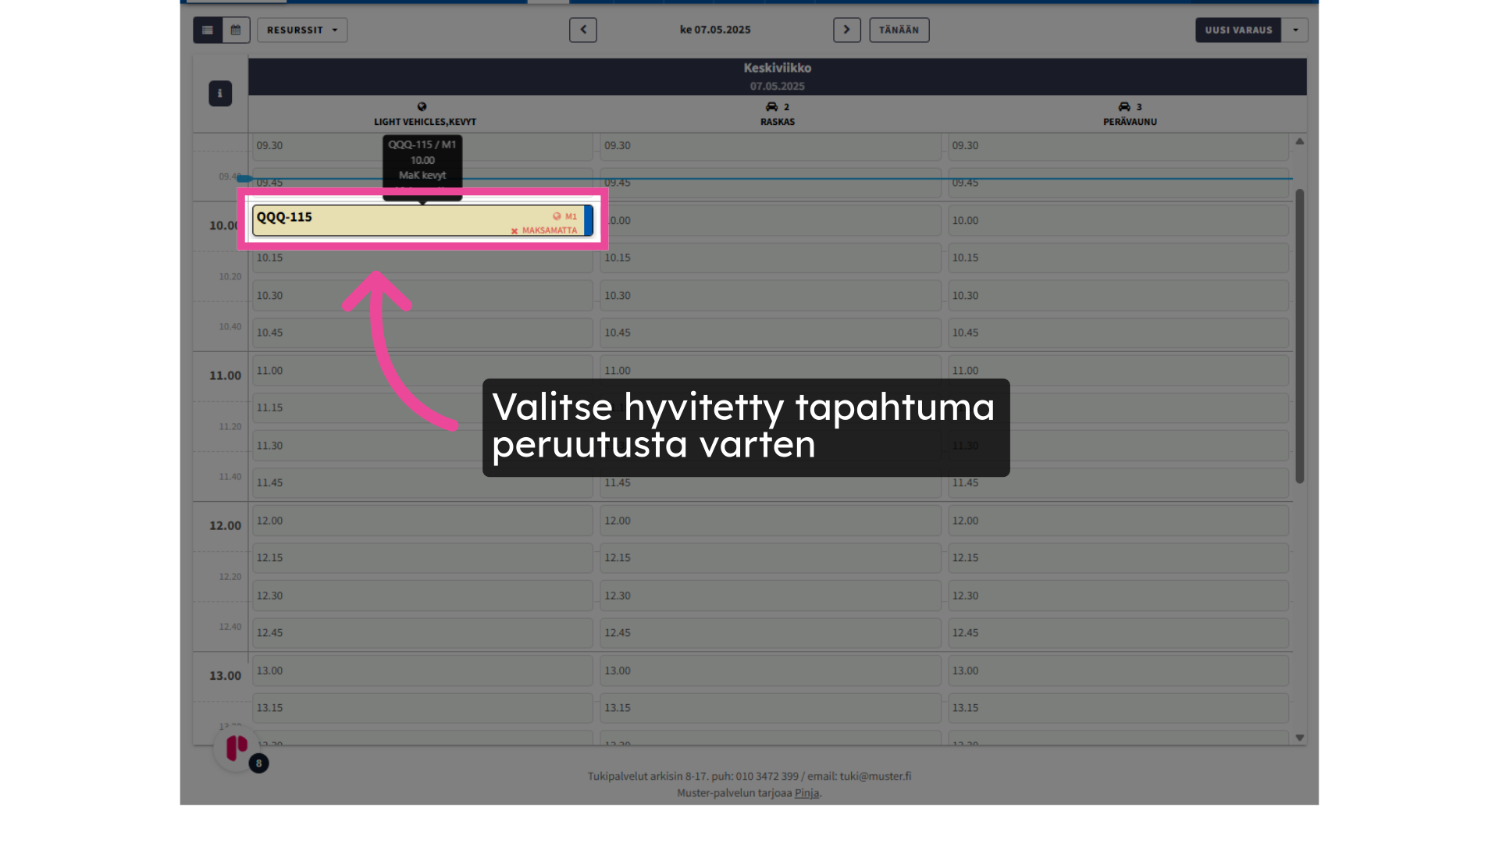Select 12.15 slot in PERÄVAUNU column
The width and height of the screenshot is (1499, 843).
point(1119,558)
